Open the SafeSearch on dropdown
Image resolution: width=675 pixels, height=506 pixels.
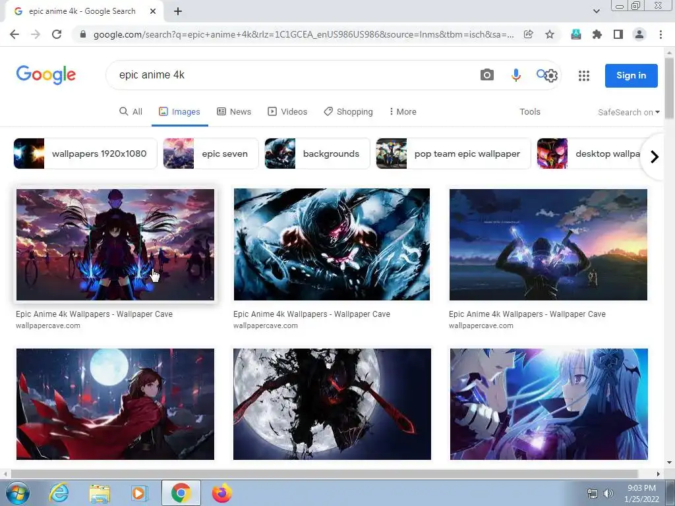(628, 112)
